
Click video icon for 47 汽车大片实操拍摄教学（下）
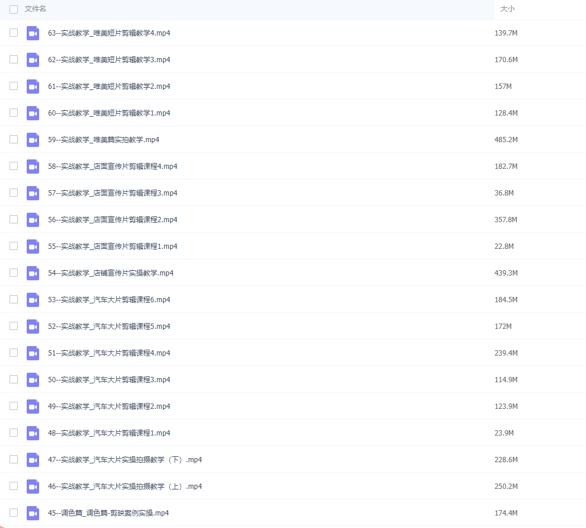point(33,460)
